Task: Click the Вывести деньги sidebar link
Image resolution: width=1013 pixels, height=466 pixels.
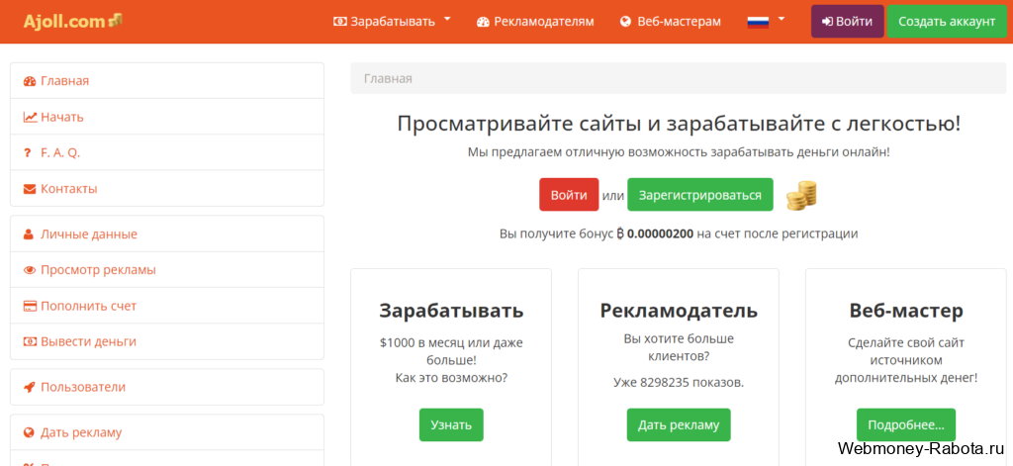Action: [88, 341]
